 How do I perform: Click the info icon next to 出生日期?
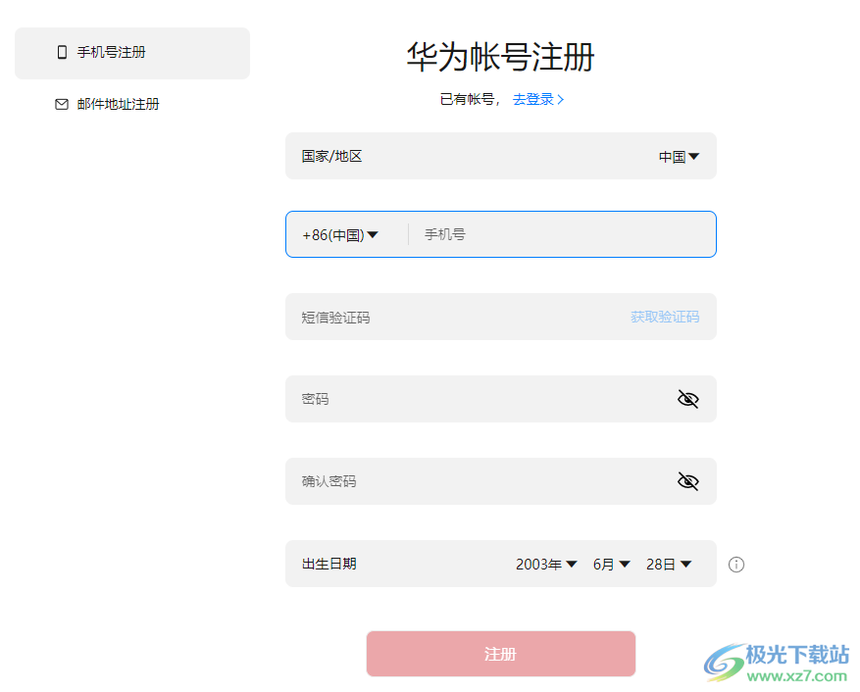[x=736, y=565]
